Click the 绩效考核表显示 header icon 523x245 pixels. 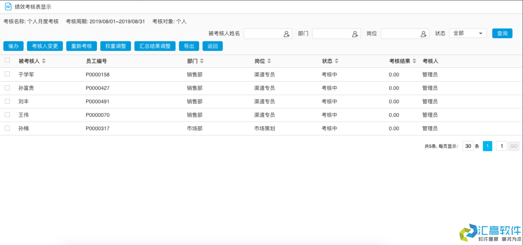(x=7, y=6)
